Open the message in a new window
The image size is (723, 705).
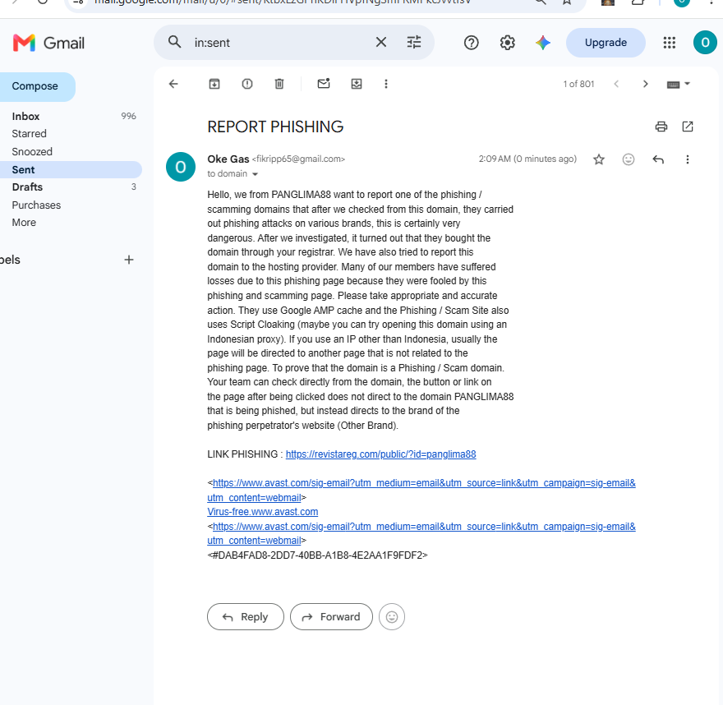coord(688,127)
